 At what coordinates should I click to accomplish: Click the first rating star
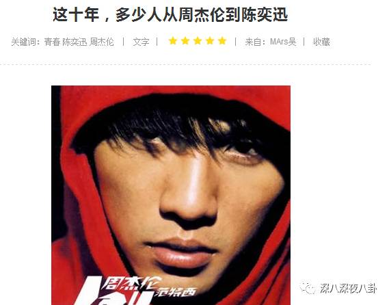[173, 41]
